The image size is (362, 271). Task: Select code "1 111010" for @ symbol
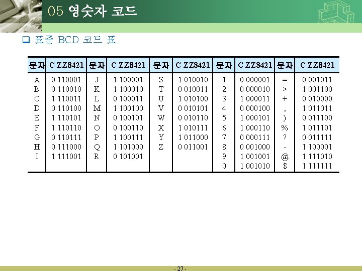click(317, 157)
